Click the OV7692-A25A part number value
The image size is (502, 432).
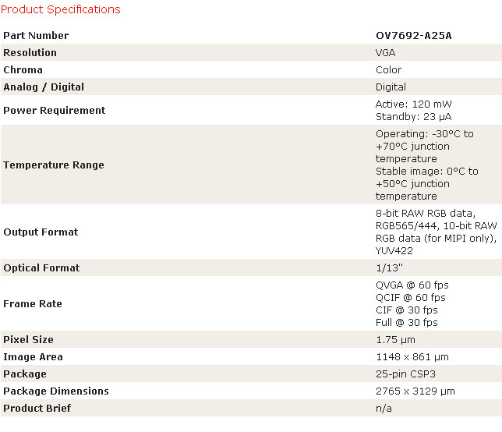click(x=414, y=36)
